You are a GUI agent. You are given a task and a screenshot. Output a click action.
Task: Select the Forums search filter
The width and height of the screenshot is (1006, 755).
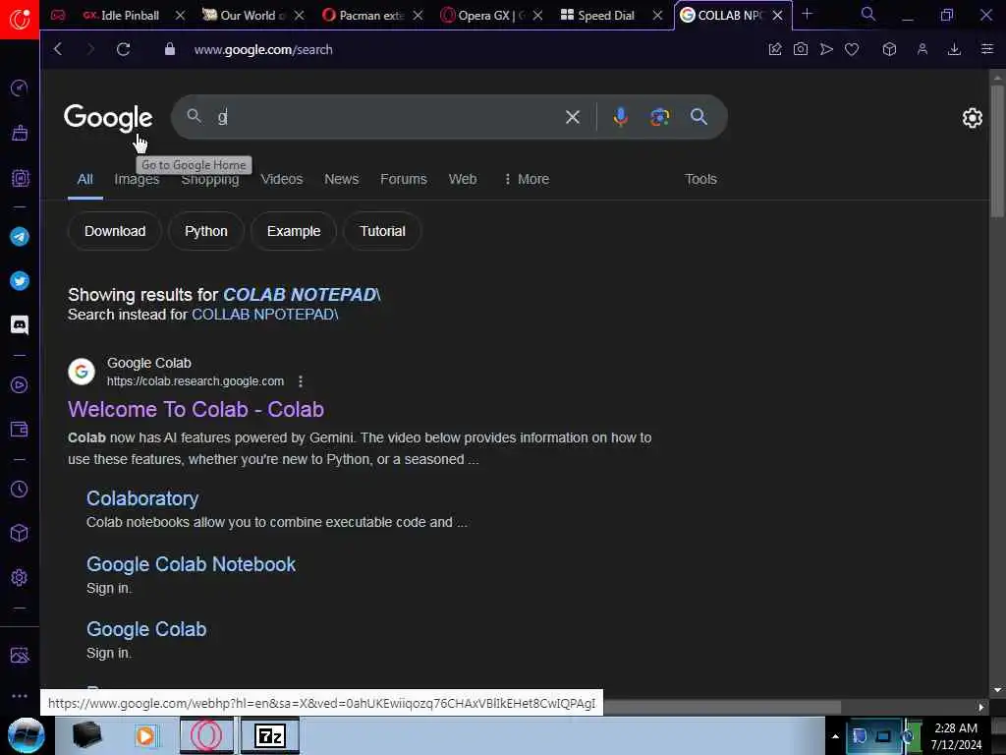click(404, 179)
